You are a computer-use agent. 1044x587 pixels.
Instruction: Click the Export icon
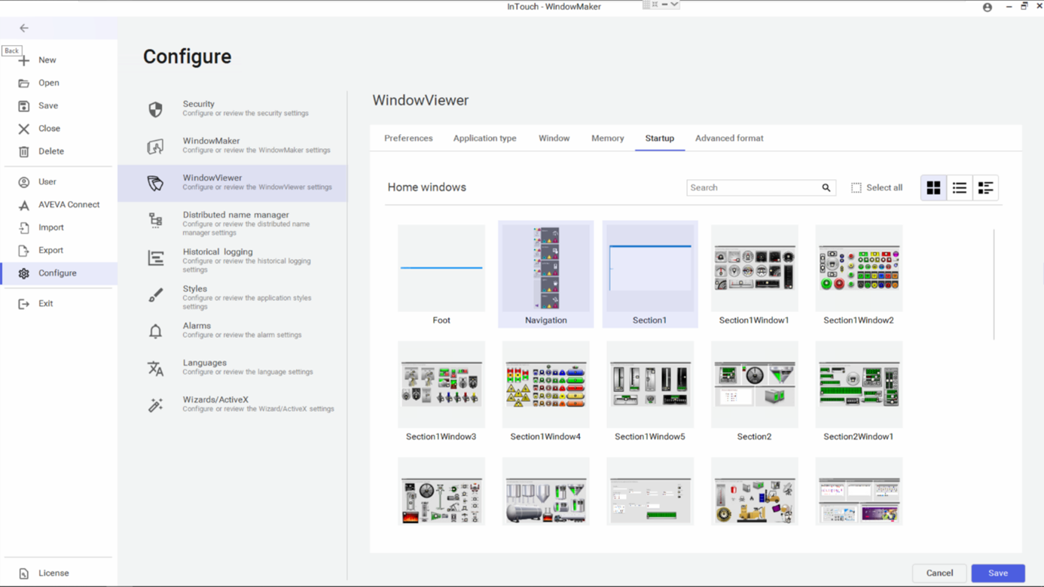pos(24,251)
